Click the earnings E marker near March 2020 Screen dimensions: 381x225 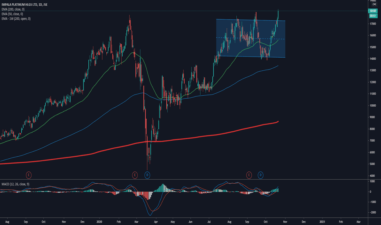[134, 175]
